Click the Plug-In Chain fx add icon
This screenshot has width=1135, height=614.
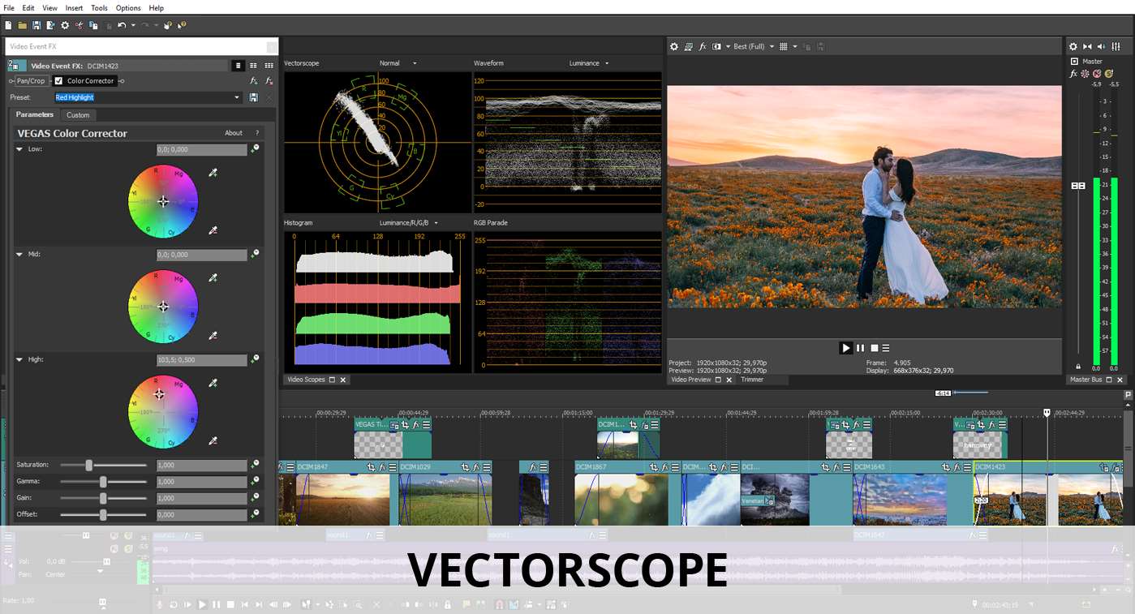[x=254, y=80]
